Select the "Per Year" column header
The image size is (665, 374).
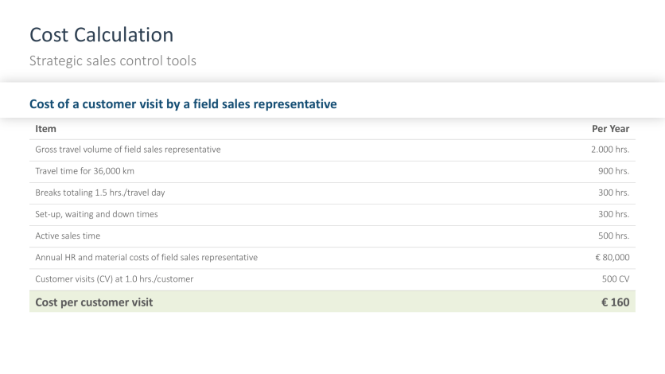610,128
